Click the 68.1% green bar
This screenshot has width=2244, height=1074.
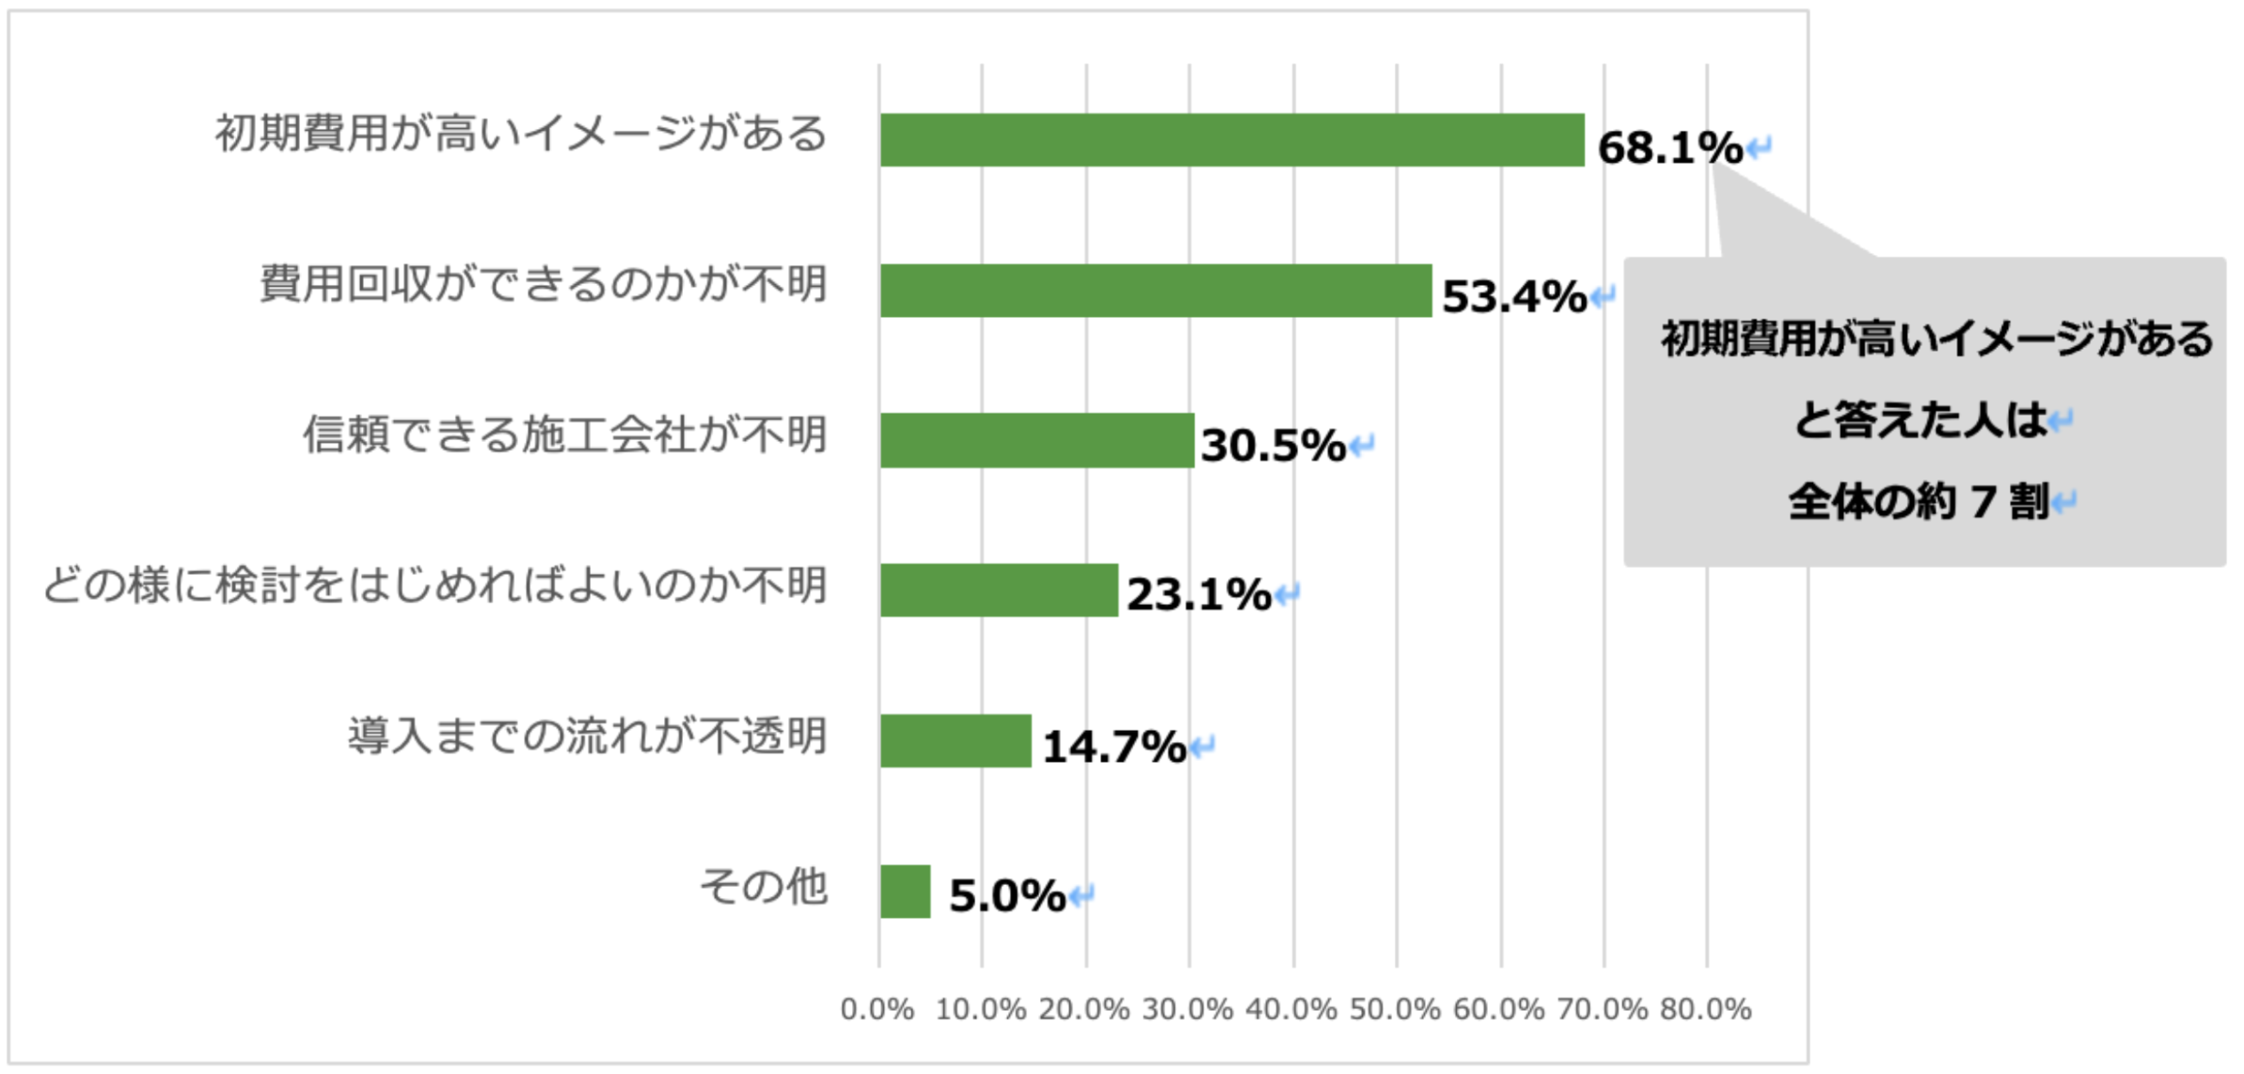point(1232,140)
